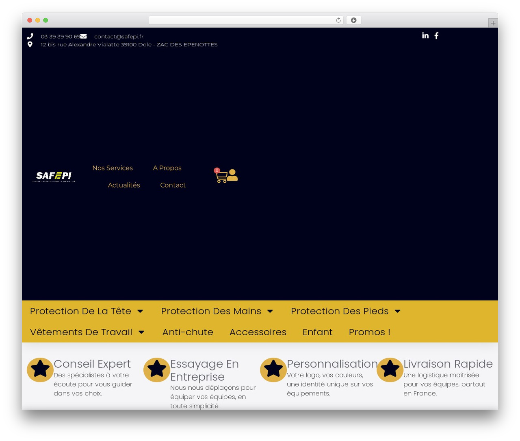
Task: Click the map location pin icon
Action: (x=30, y=44)
